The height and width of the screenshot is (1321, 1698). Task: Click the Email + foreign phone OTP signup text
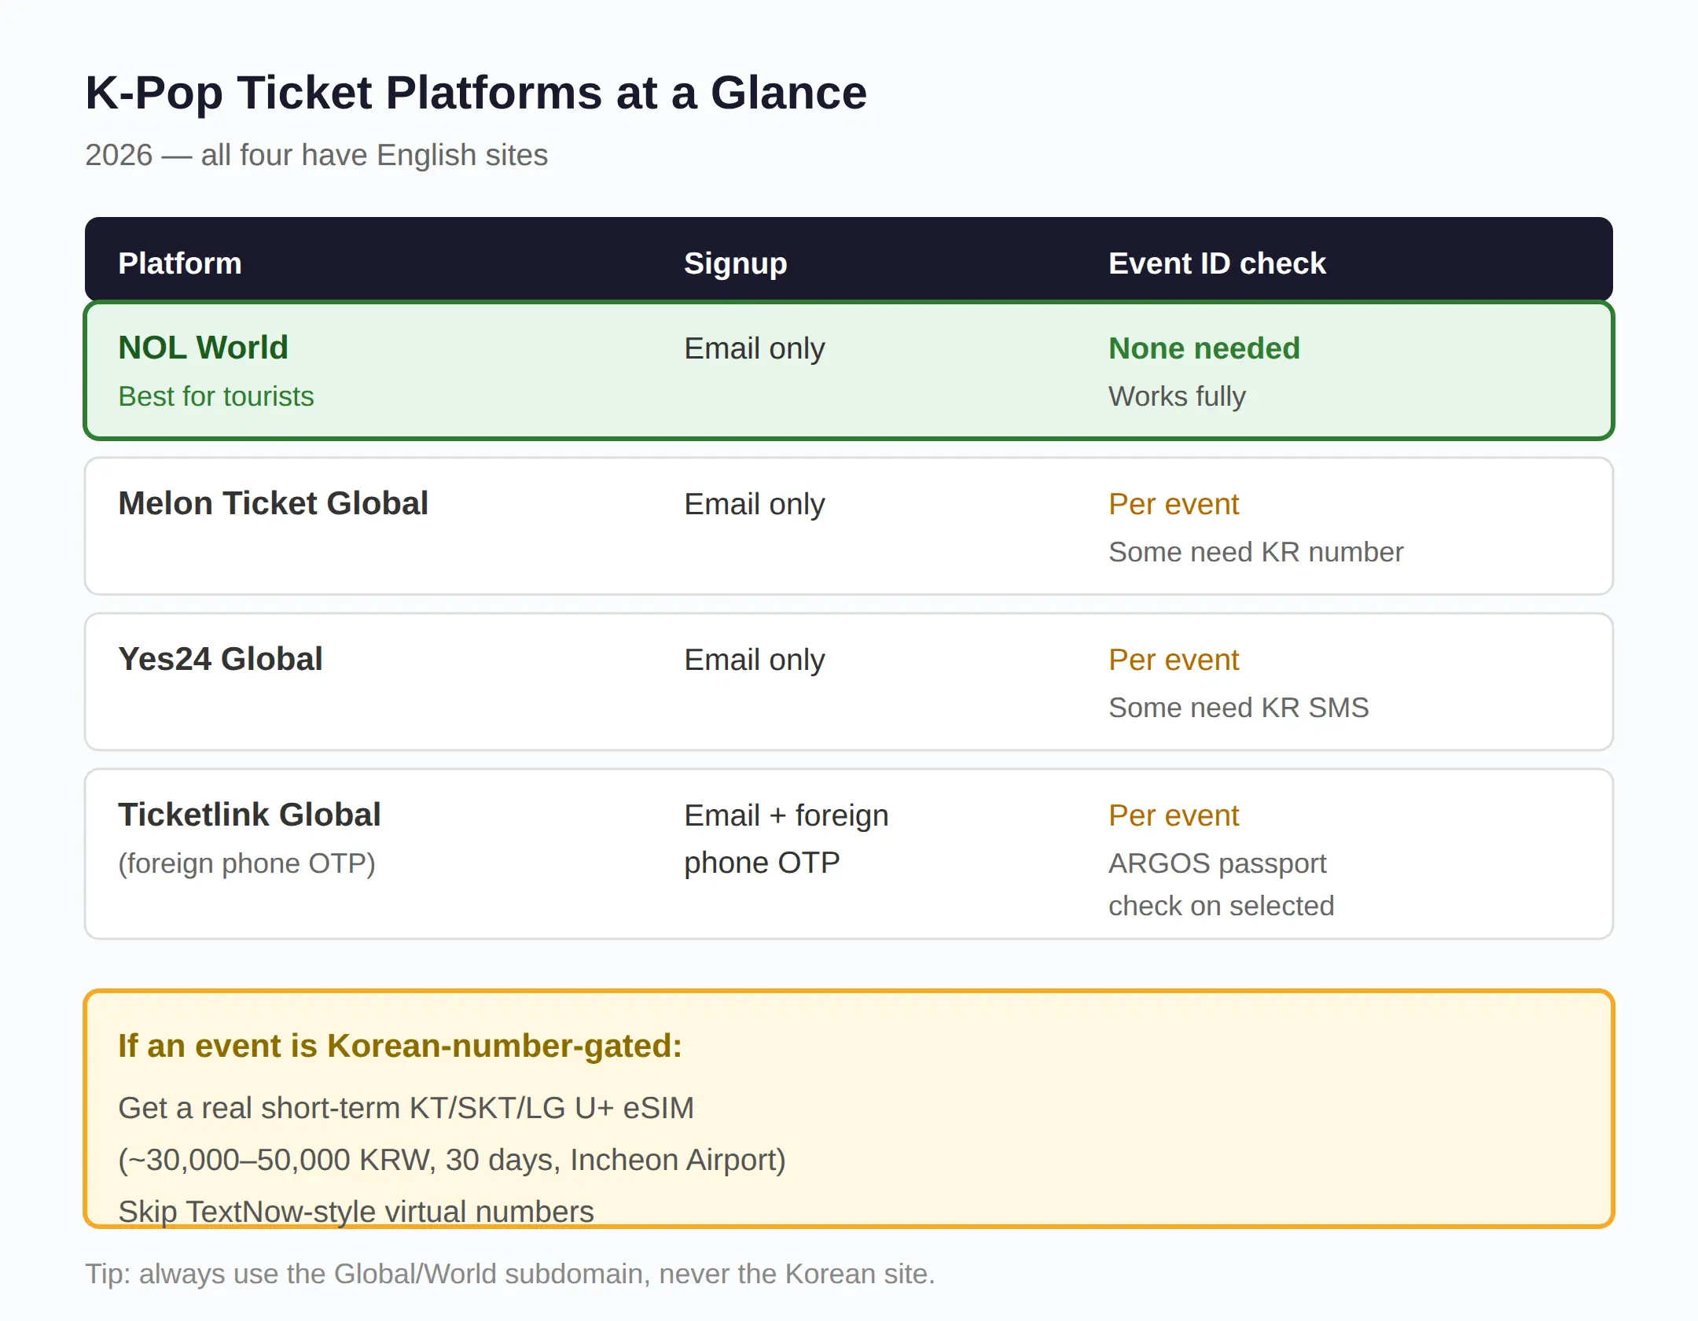pyautogui.click(x=786, y=839)
